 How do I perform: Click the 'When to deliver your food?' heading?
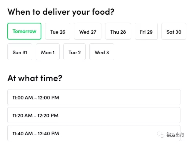point(61,12)
